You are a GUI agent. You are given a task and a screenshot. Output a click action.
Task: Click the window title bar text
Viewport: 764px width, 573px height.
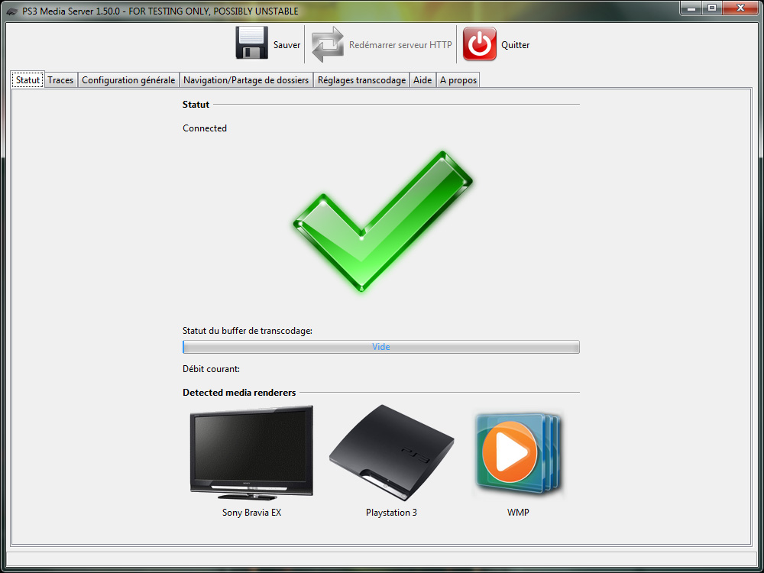[160, 11]
